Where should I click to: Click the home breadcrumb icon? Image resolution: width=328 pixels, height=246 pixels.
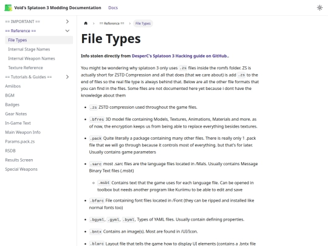click(x=86, y=23)
